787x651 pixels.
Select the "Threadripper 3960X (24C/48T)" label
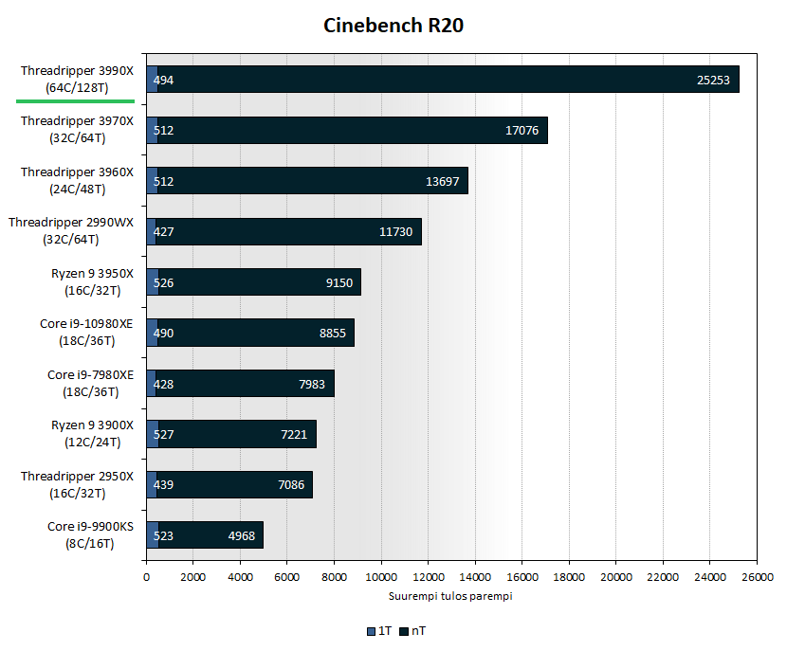pos(77,181)
